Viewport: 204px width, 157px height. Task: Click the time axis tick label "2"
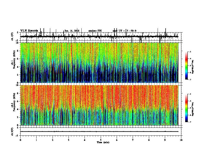pos(53,140)
